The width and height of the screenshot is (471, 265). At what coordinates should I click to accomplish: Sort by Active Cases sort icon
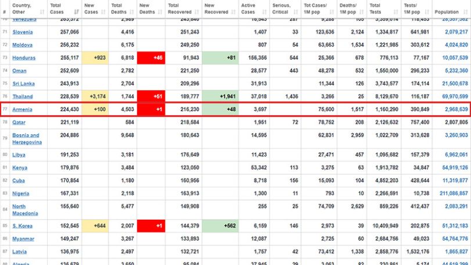coord(264,12)
